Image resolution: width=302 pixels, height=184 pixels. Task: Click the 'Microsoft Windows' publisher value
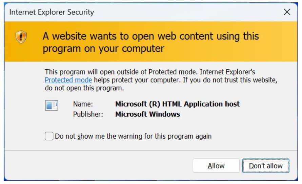point(147,114)
